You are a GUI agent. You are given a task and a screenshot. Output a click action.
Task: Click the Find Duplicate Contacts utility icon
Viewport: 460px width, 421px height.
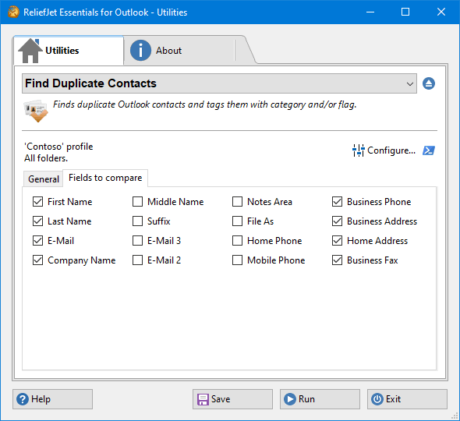click(36, 111)
